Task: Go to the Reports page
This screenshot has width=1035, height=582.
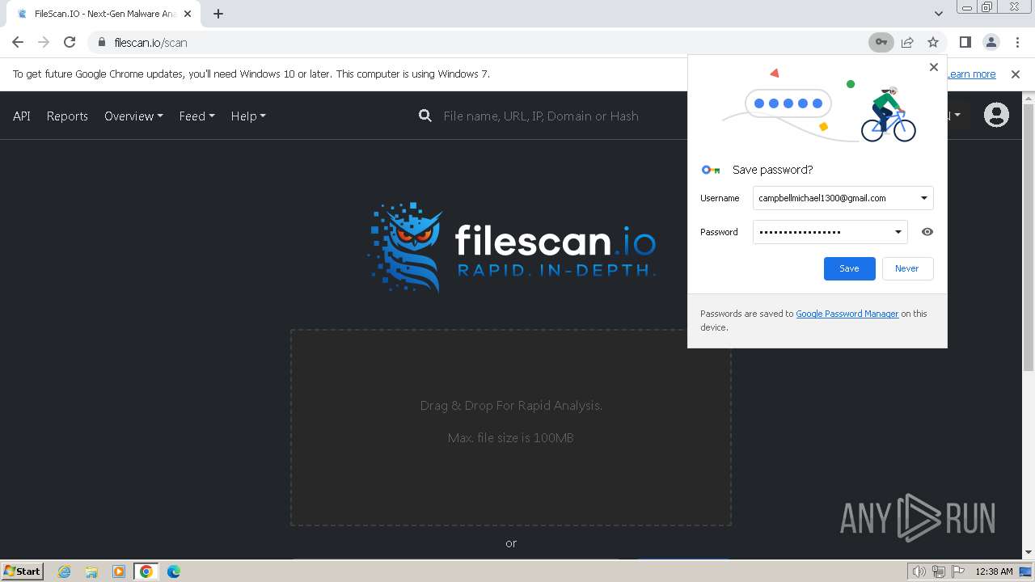Action: coord(67,116)
